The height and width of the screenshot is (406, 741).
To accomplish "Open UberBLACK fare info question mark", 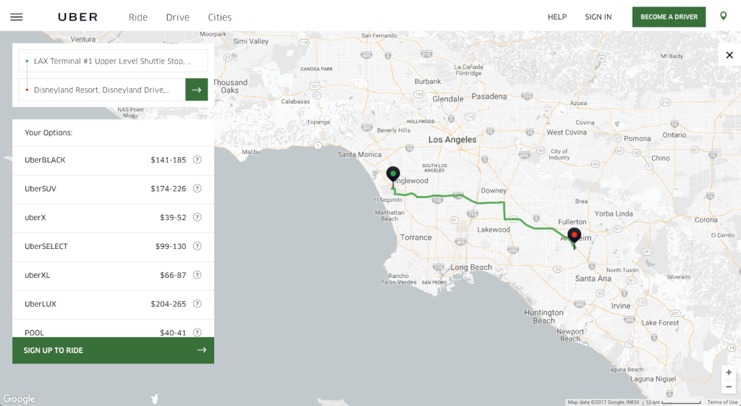I will (198, 160).
